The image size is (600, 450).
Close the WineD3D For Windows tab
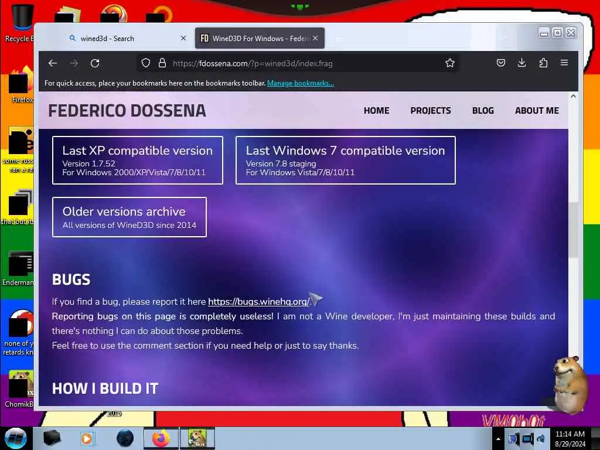(x=315, y=38)
